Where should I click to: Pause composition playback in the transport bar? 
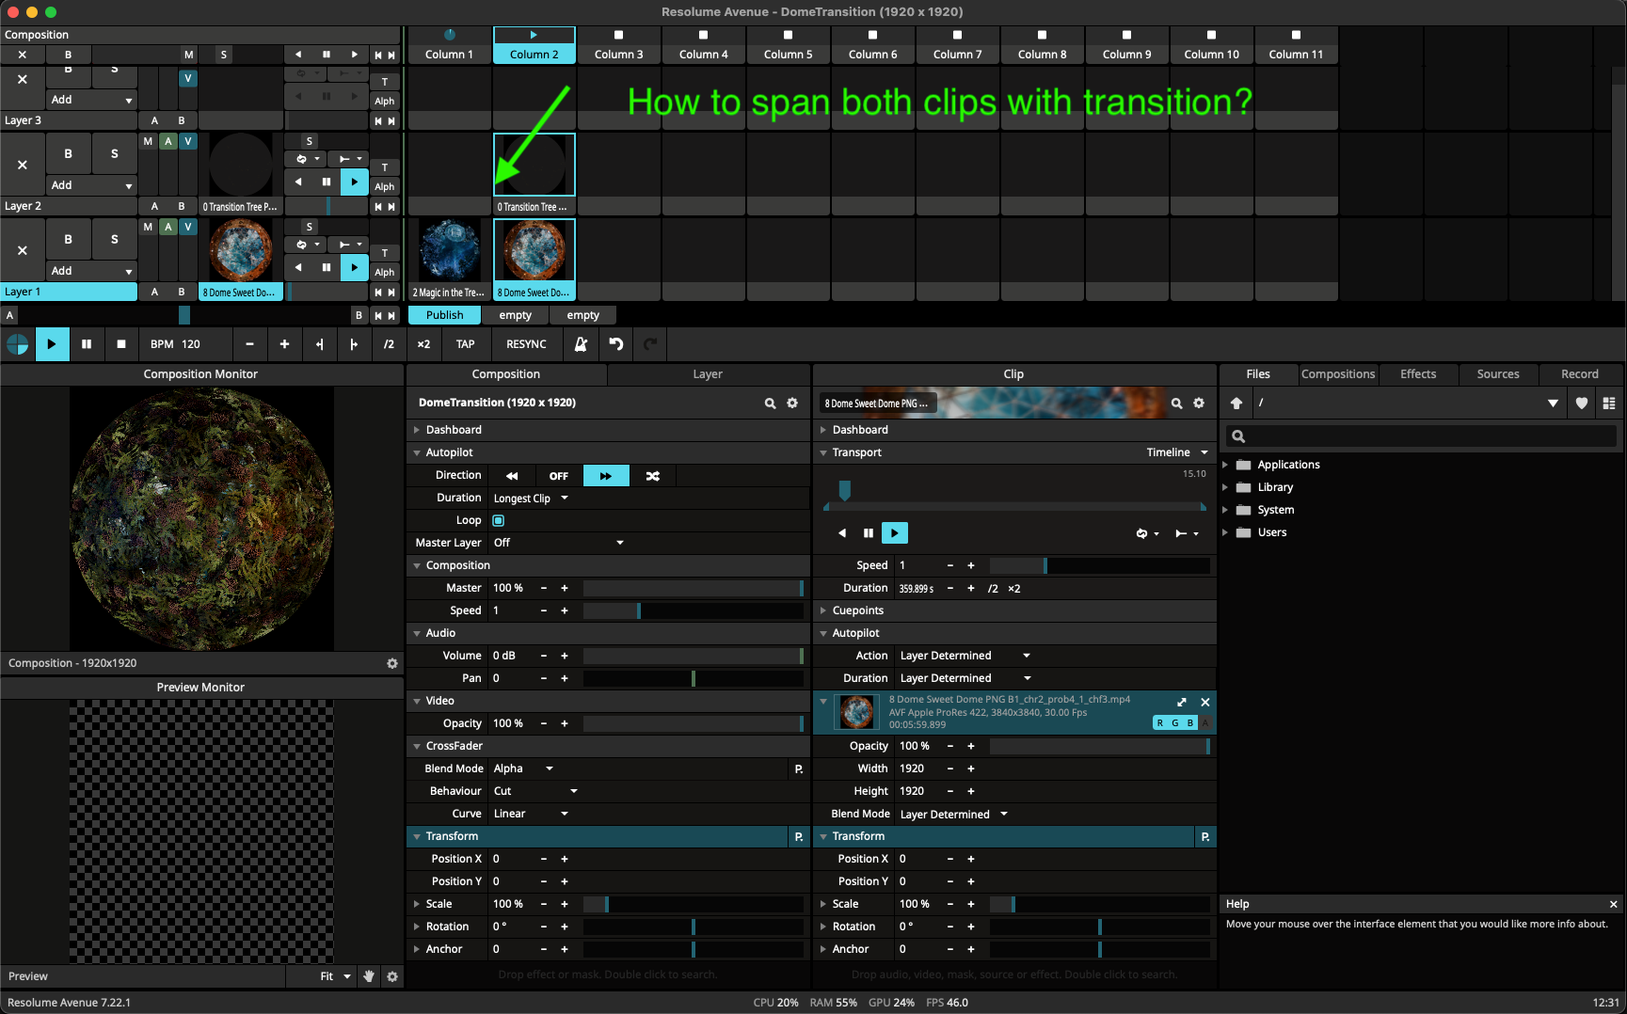87,344
